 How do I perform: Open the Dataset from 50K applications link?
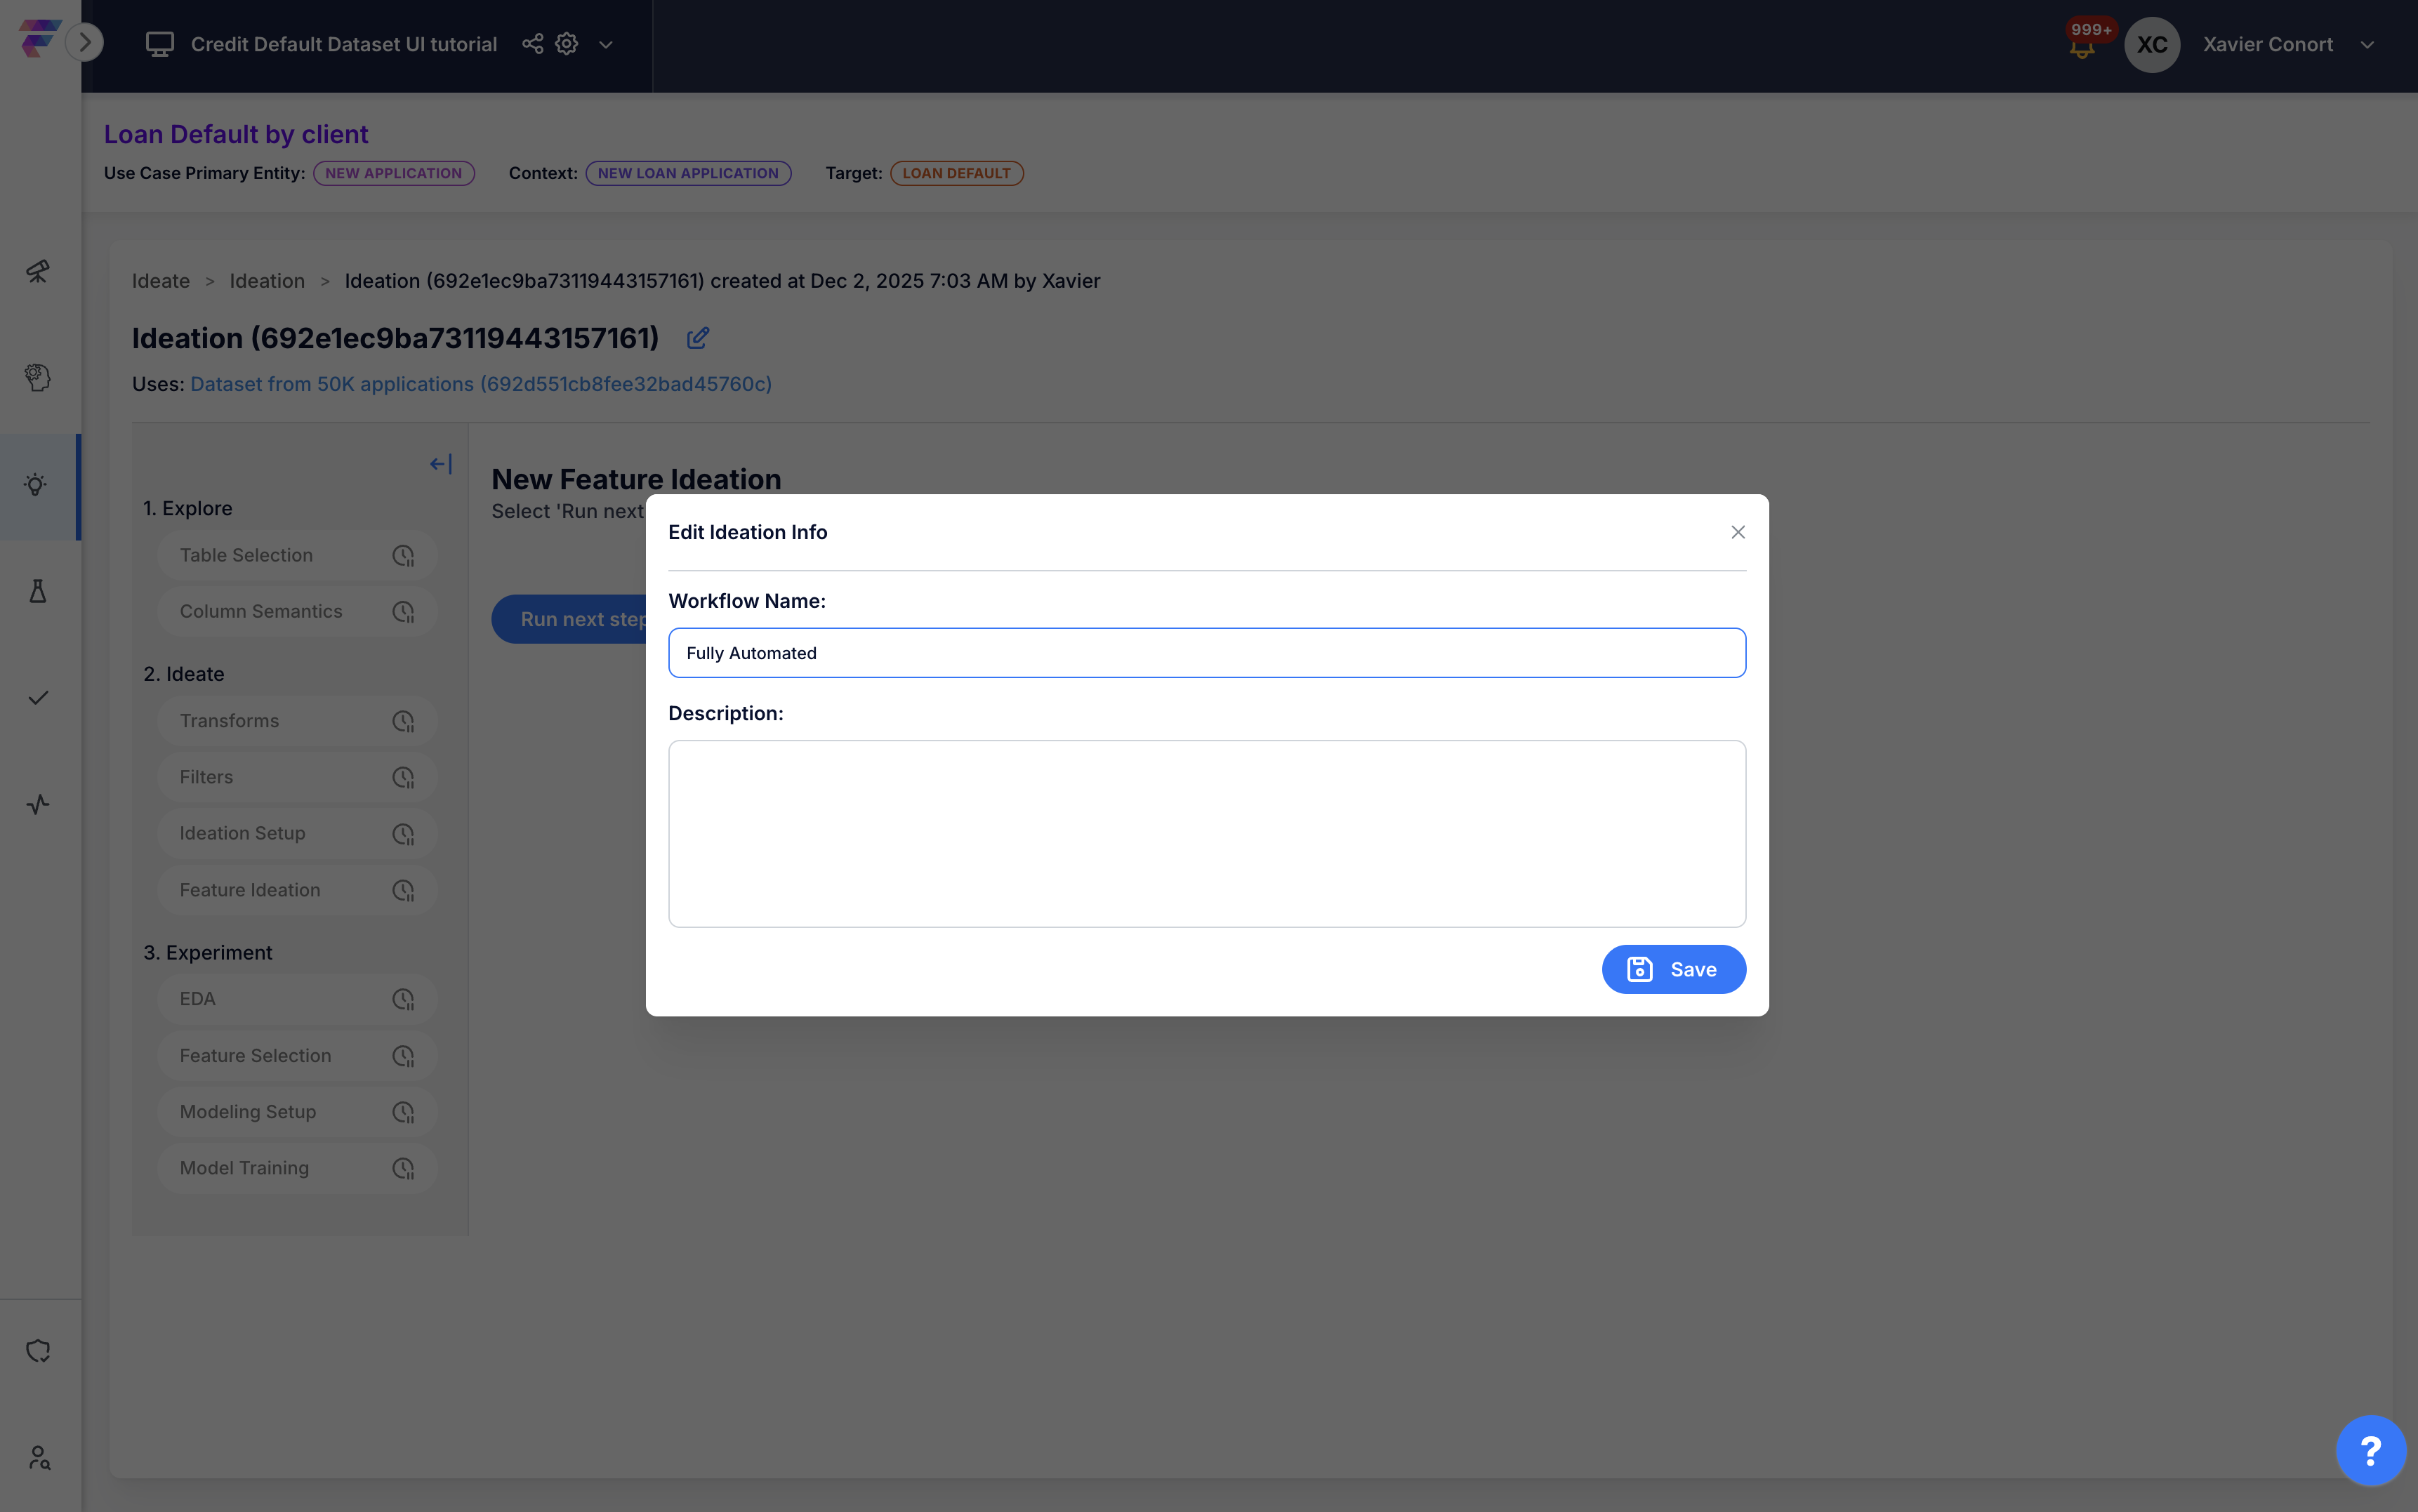click(481, 384)
